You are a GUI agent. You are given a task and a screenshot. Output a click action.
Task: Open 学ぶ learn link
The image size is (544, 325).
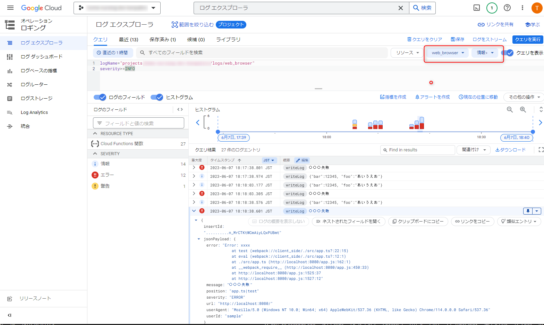[533, 24]
